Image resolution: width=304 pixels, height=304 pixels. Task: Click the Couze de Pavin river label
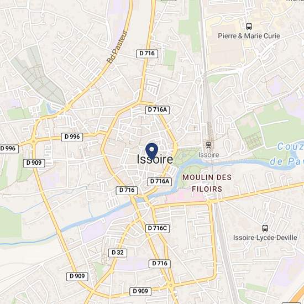287,154
